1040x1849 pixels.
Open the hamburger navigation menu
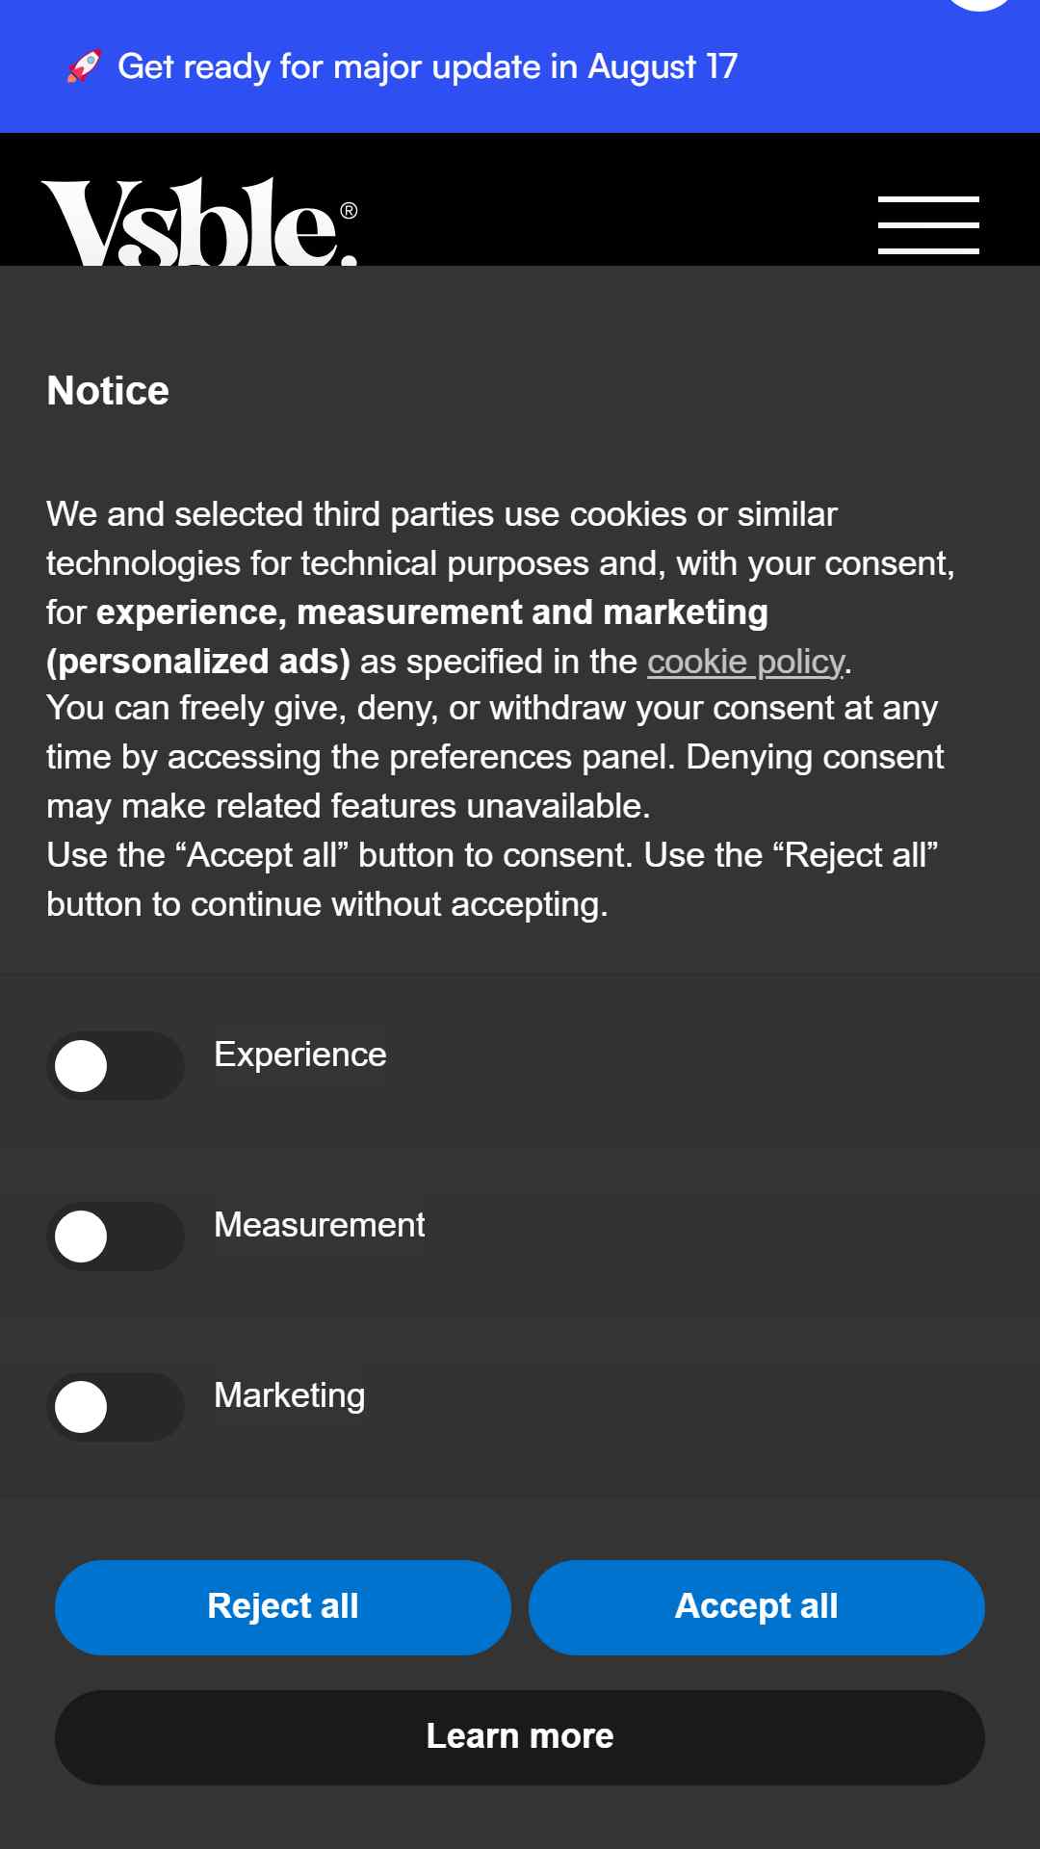pyautogui.click(x=928, y=225)
